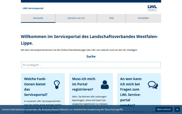The image size is (182, 114).
Task: Click the 'Nein. Sie können alle Leistungen' paragraph
Action: click(x=90, y=100)
